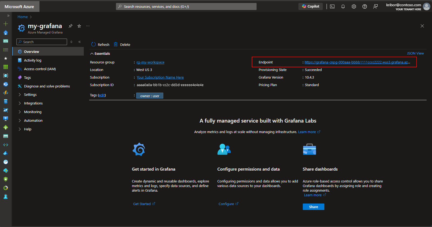Open portal settings gear

pyautogui.click(x=354, y=6)
